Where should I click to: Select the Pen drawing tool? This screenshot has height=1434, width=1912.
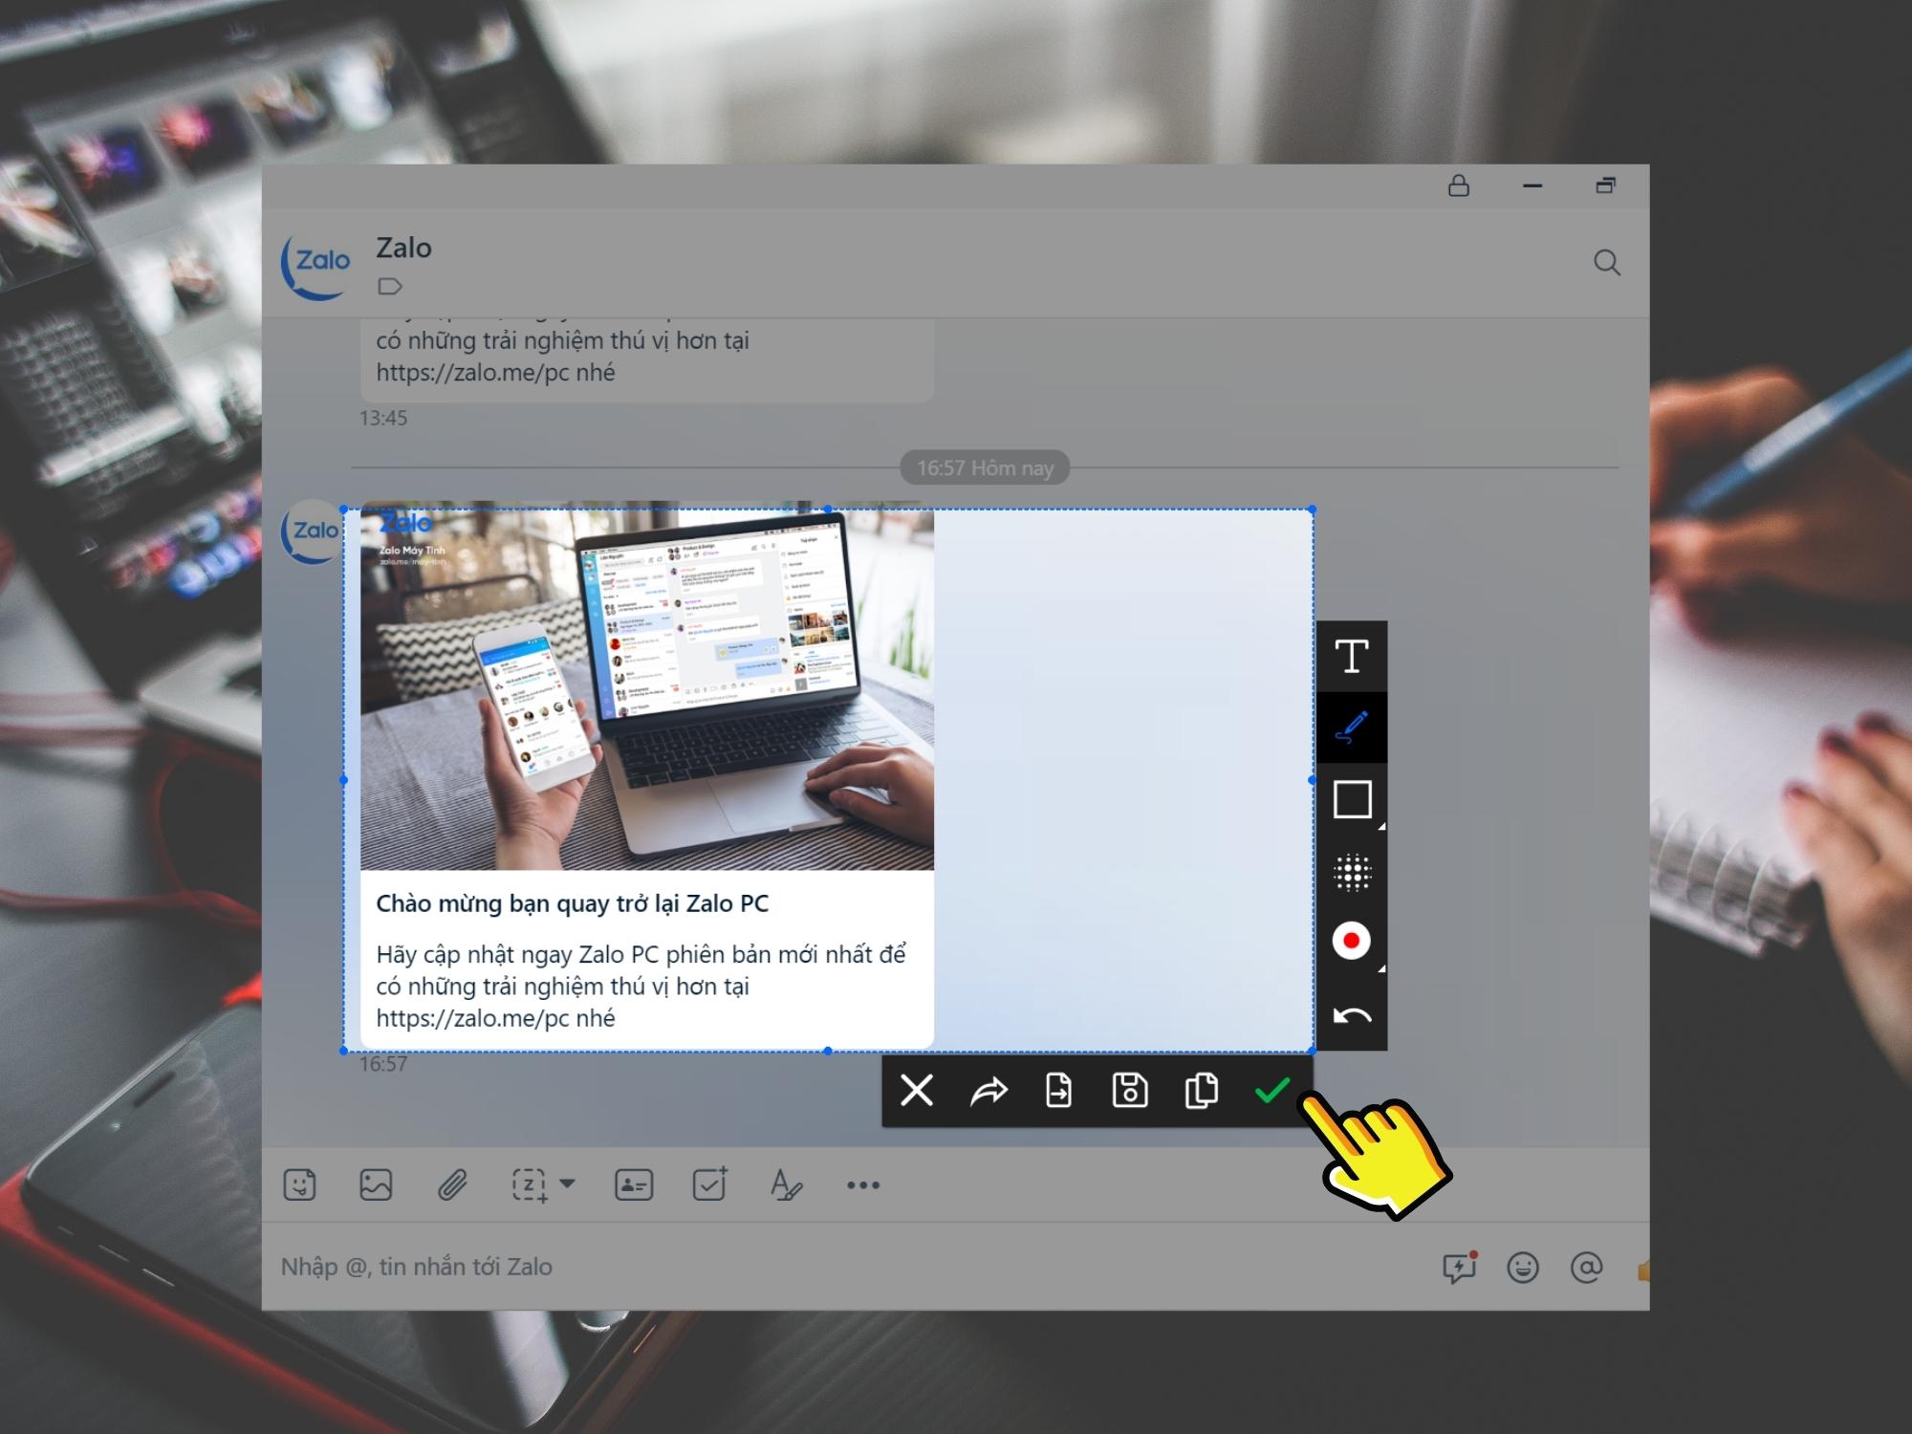1352,728
